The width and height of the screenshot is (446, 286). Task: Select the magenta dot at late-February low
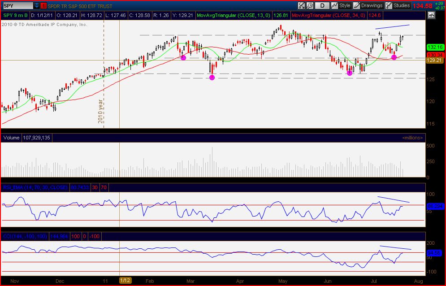183,58
